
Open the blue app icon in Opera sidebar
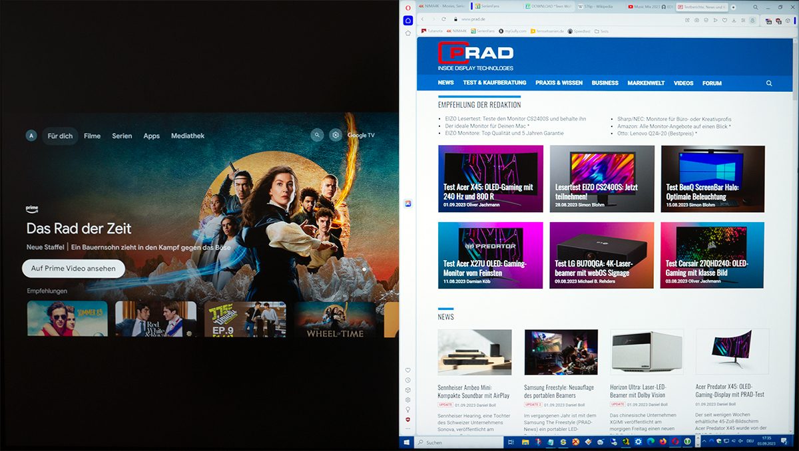pyautogui.click(x=407, y=203)
